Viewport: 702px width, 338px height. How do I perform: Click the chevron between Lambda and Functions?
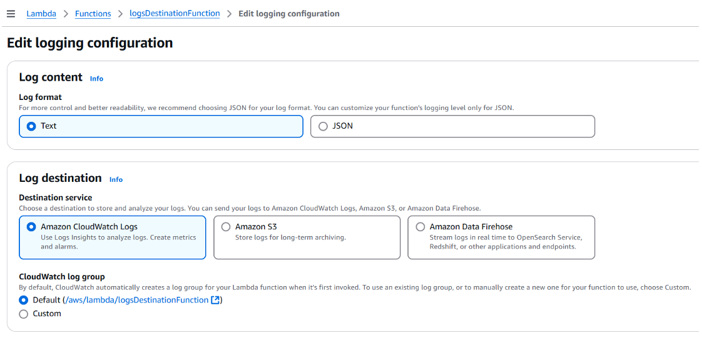pos(66,14)
